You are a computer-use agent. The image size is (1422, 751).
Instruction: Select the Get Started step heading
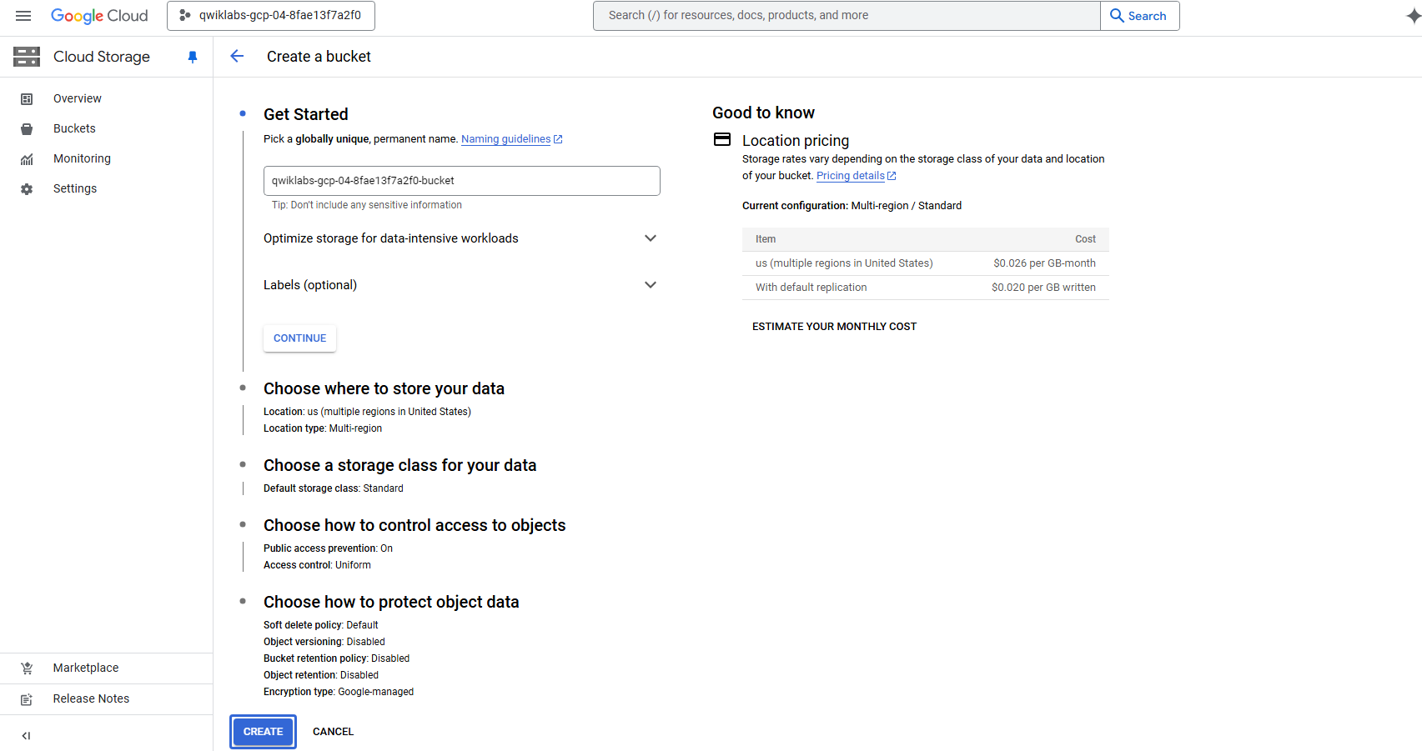click(x=306, y=114)
